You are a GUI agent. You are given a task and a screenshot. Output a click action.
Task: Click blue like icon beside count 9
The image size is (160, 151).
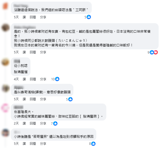(152, 52)
